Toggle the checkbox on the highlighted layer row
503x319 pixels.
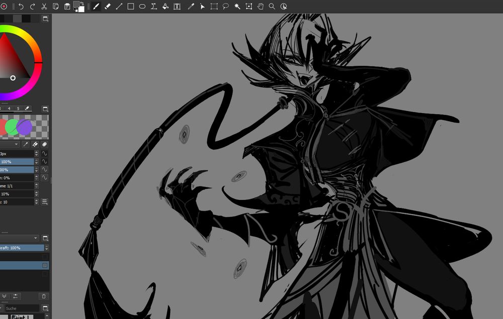45,265
